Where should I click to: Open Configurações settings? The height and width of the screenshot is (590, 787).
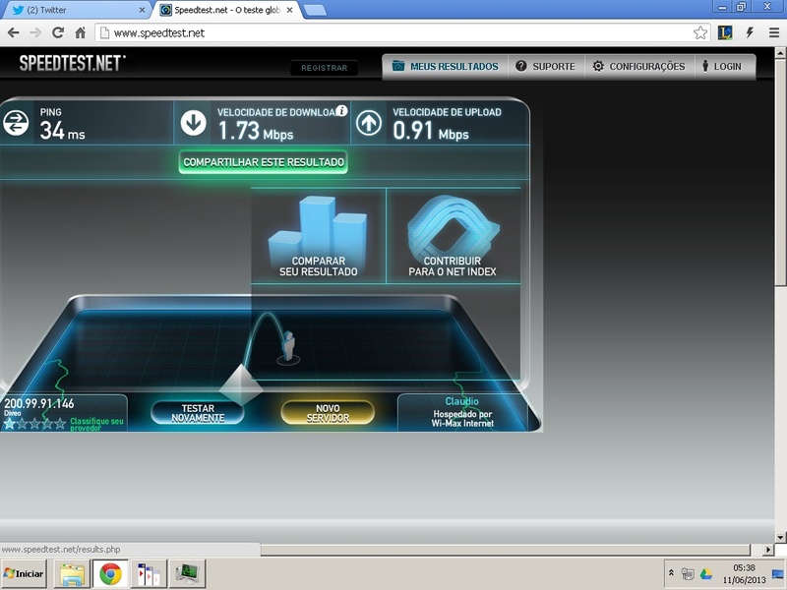tap(638, 66)
